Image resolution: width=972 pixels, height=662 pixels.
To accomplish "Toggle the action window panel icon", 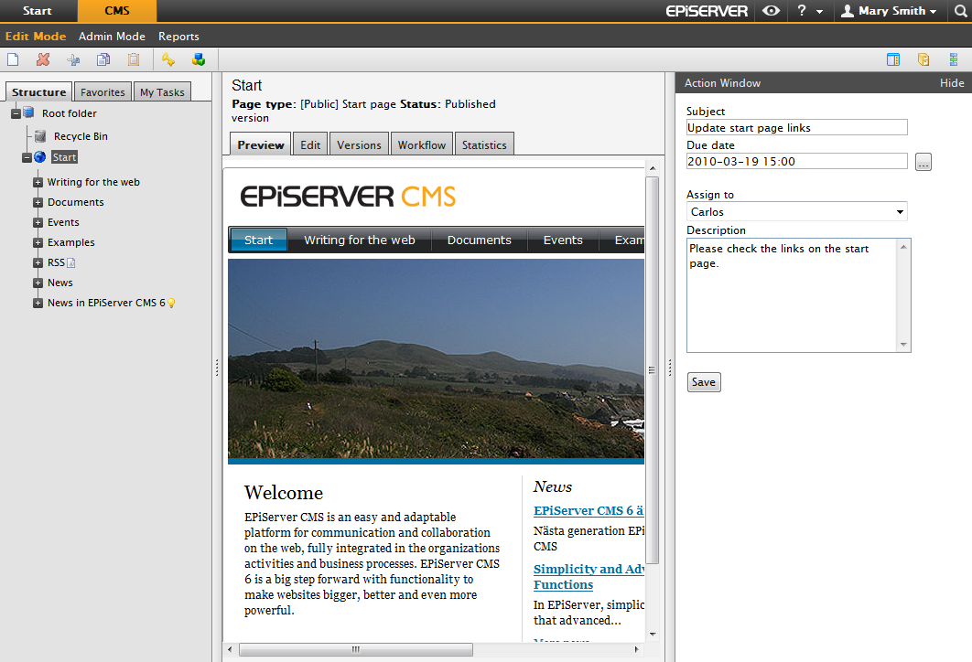I will 893,59.
